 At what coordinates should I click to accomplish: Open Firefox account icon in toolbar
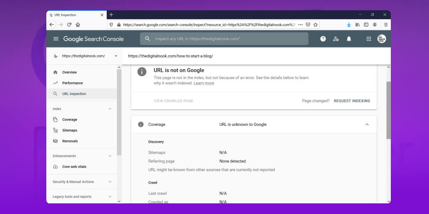(375, 24)
